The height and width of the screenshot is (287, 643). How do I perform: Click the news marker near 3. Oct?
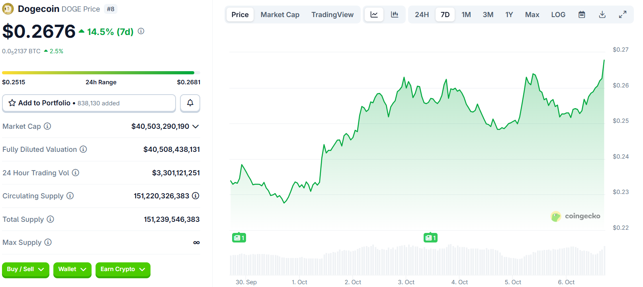tap(430, 238)
